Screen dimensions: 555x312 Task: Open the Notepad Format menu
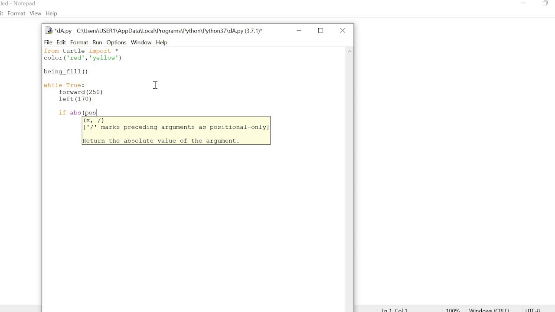click(16, 13)
